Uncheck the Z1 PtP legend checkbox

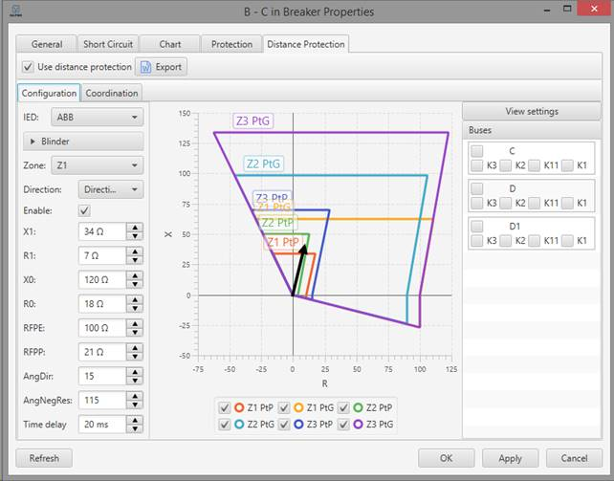click(x=225, y=407)
